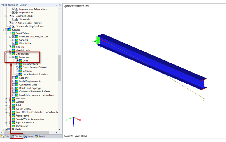
Task: Expand Members, Supports, Sections node
Action: pyautogui.click(x=10, y=37)
